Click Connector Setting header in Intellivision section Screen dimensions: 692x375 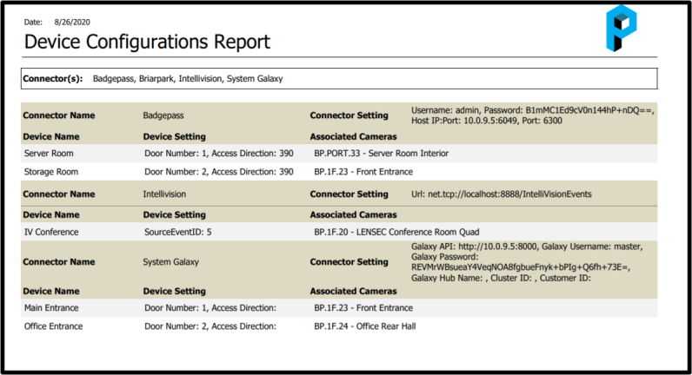349,194
